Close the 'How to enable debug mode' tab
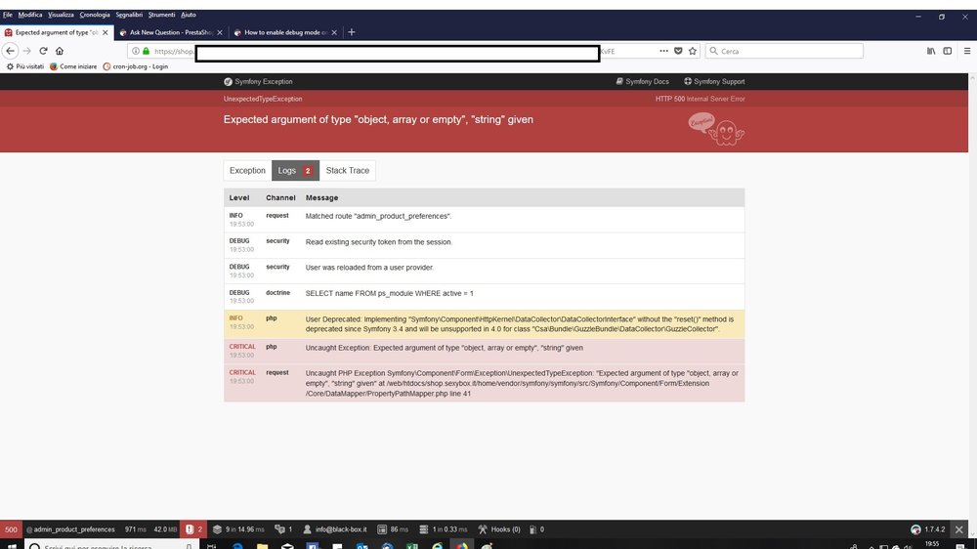The width and height of the screenshot is (977, 549). (x=334, y=32)
